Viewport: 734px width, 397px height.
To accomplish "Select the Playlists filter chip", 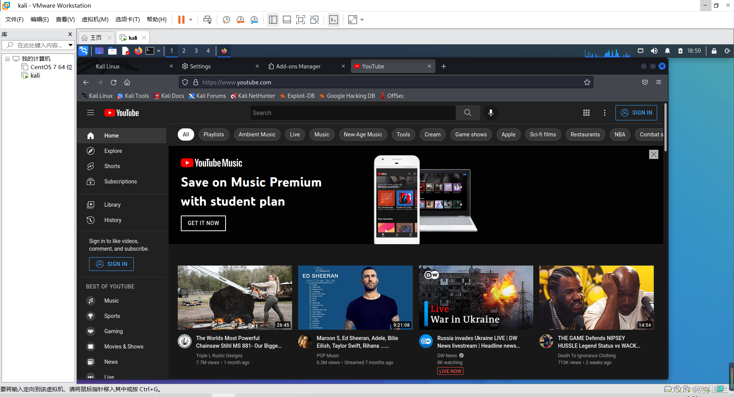I will [x=214, y=134].
